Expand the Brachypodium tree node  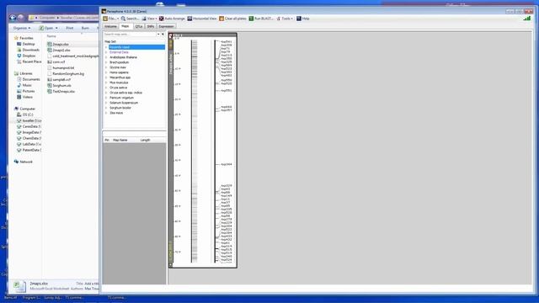tap(106, 62)
